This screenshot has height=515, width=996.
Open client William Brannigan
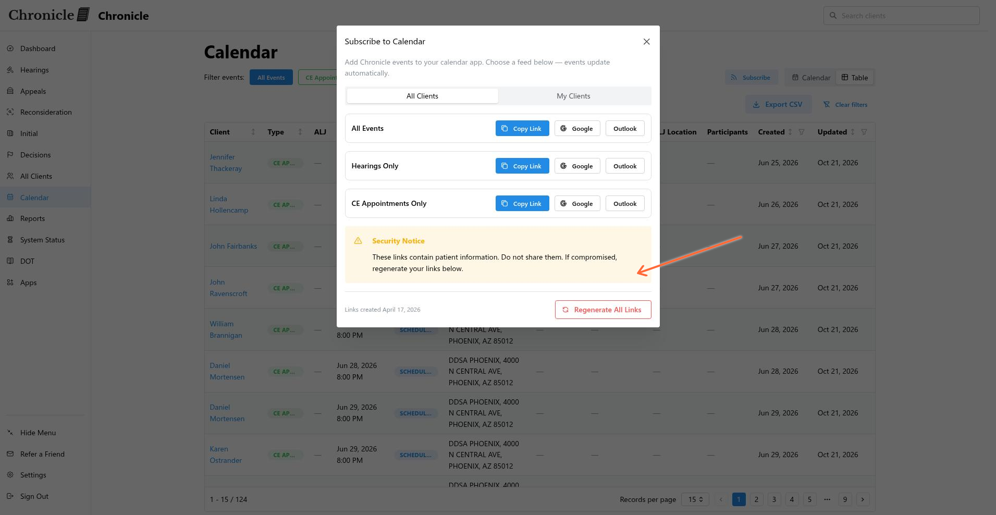(x=226, y=329)
